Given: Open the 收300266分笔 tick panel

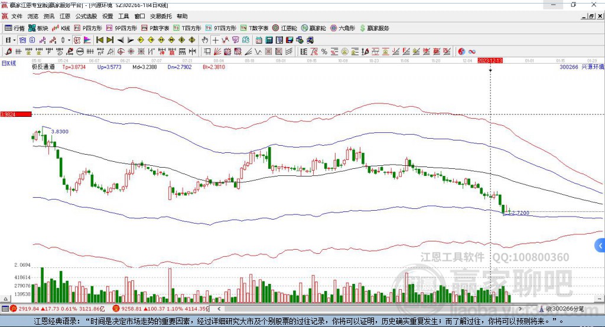Looking at the screenshot, I should click(x=562, y=309).
